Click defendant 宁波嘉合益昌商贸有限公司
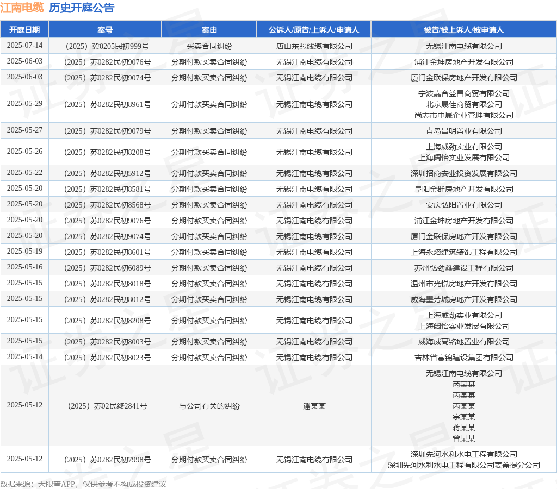This screenshot has width=557, height=489. [464, 93]
